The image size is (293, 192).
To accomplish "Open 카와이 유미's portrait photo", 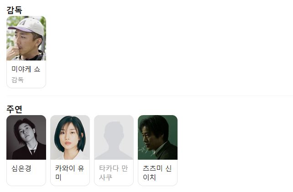I will [x=70, y=137].
